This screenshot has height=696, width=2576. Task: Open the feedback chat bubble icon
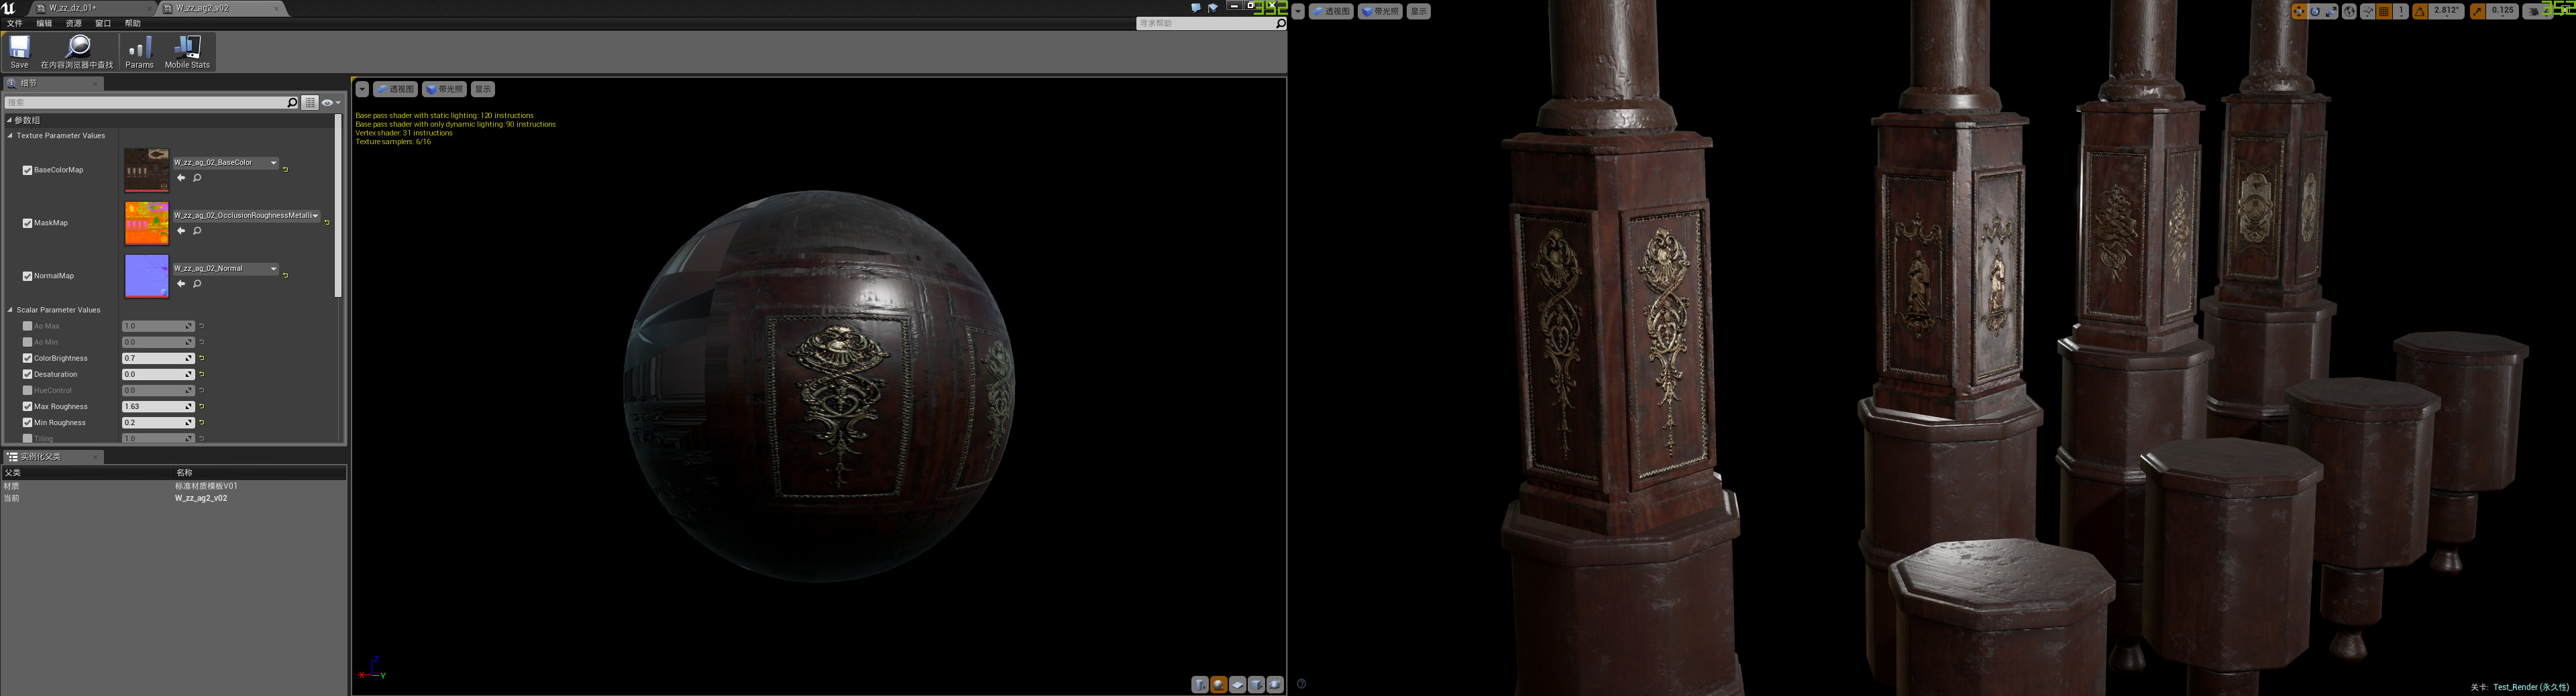coord(1196,8)
